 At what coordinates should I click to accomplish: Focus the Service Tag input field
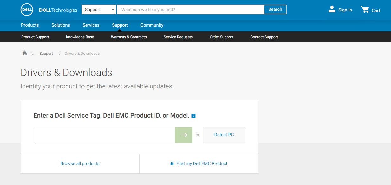104,135
